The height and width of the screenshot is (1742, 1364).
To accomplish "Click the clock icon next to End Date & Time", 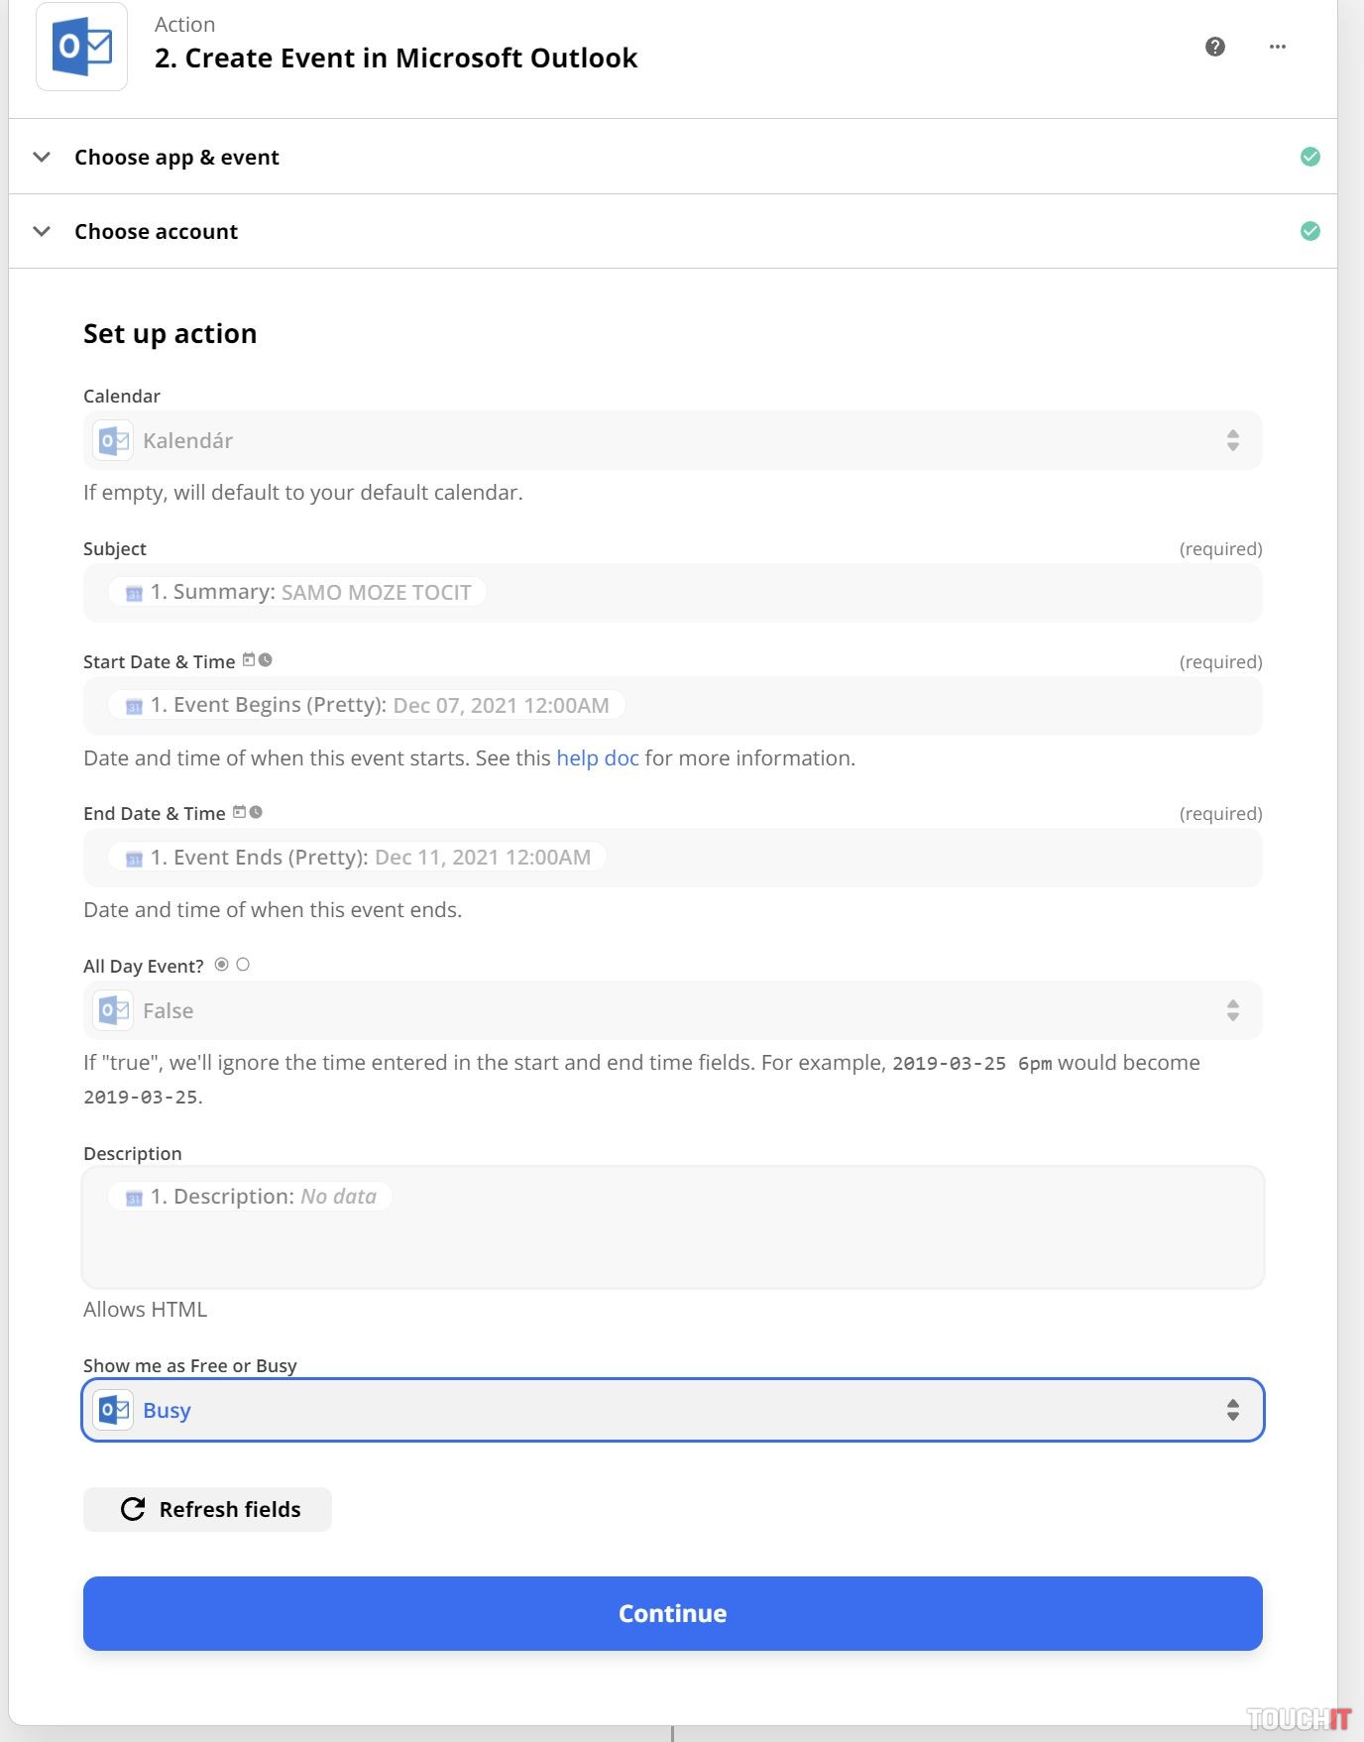I will point(256,812).
